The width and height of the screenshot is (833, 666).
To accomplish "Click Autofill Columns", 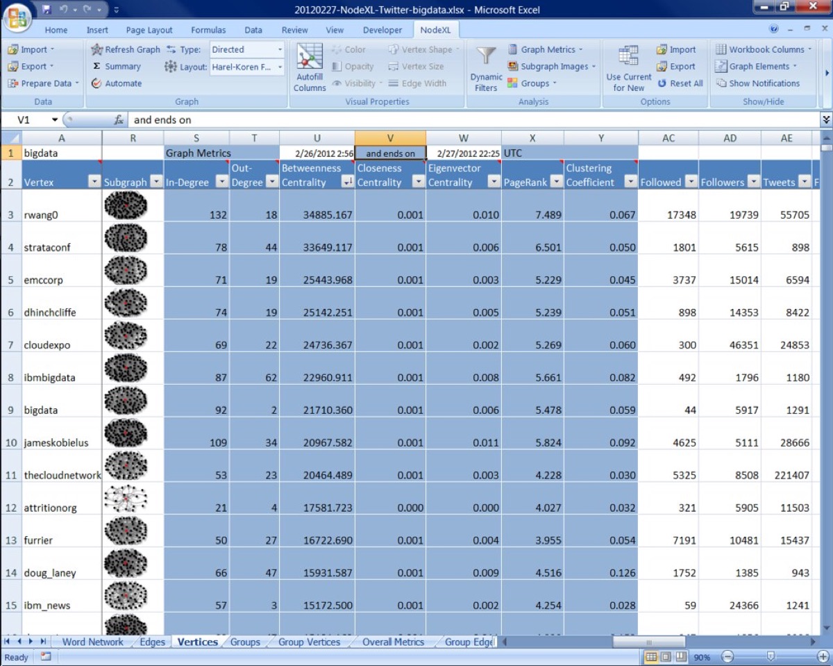I will (310, 67).
